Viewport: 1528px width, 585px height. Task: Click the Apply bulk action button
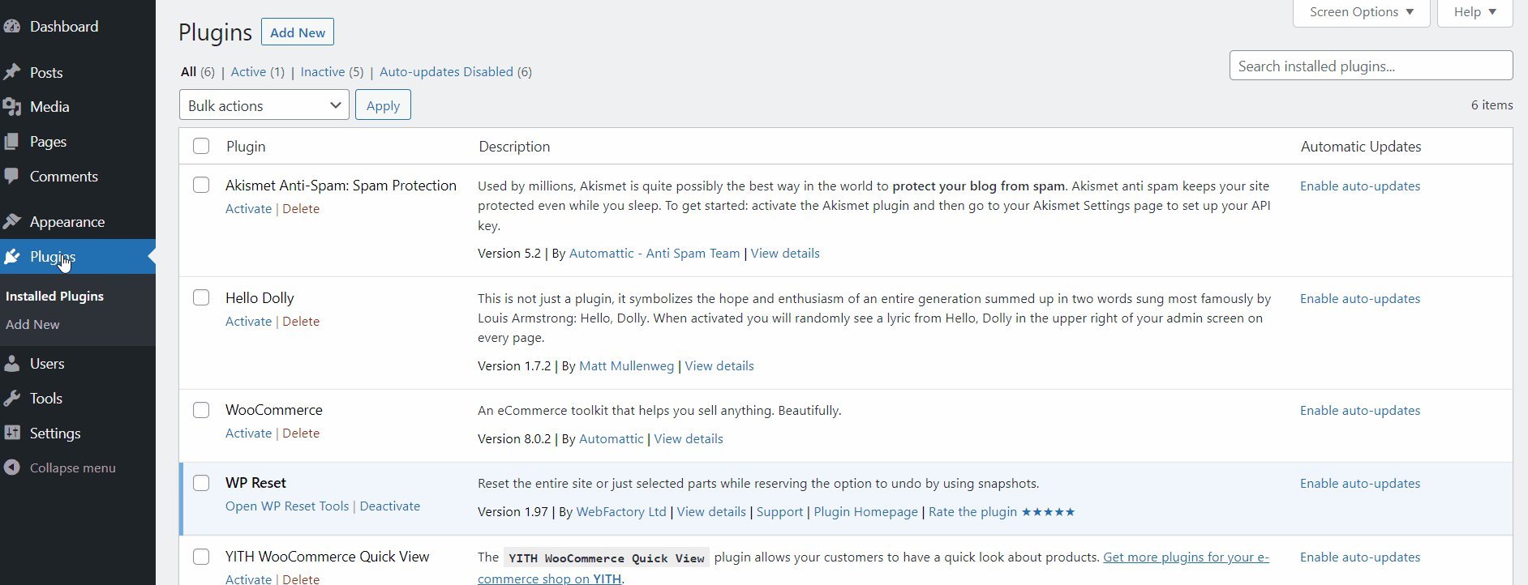point(383,105)
